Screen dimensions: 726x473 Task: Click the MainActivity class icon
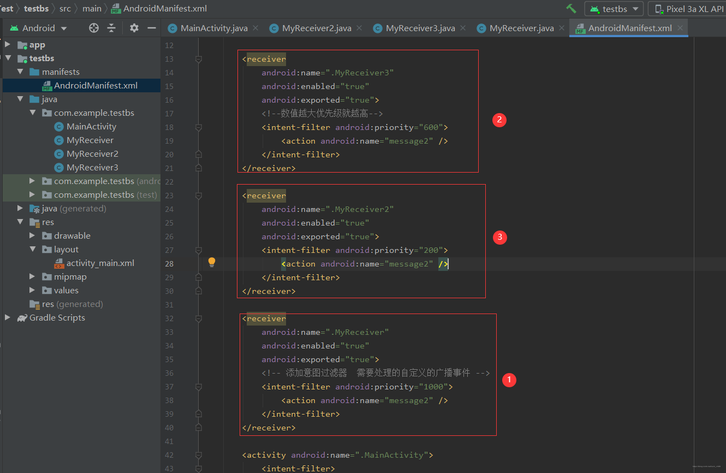tap(59, 127)
